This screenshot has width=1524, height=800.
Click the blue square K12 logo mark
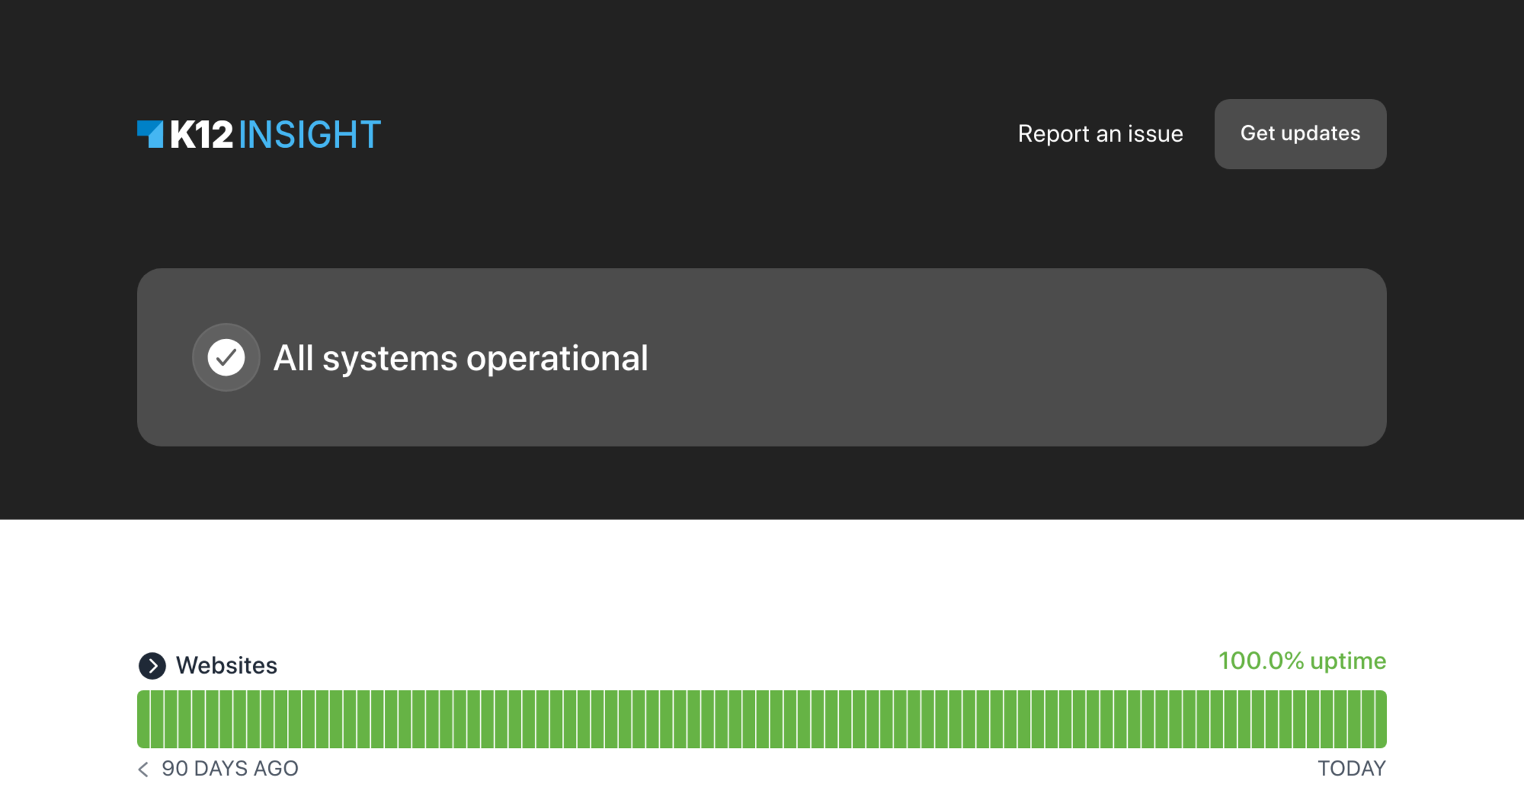[150, 134]
